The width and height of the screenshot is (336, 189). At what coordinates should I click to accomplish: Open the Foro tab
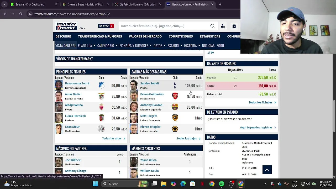[x=220, y=46]
